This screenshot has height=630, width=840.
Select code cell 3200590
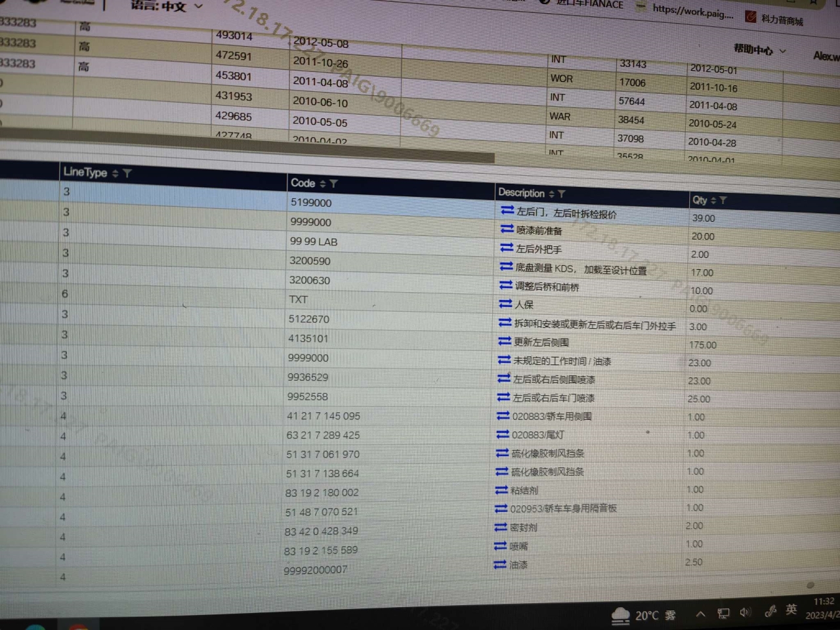point(310,261)
